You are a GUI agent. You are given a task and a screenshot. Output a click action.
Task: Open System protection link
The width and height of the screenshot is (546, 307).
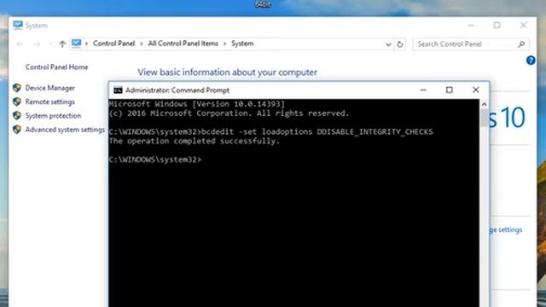53,116
